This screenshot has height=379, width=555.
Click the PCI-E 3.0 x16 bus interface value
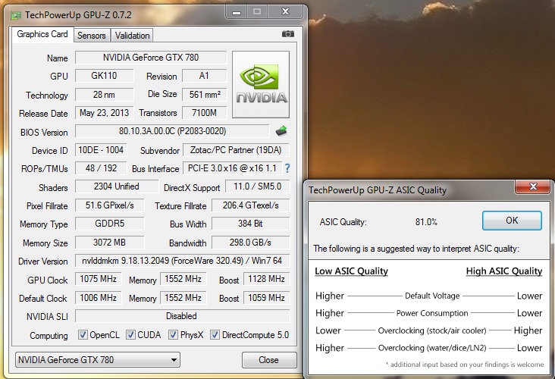(233, 168)
